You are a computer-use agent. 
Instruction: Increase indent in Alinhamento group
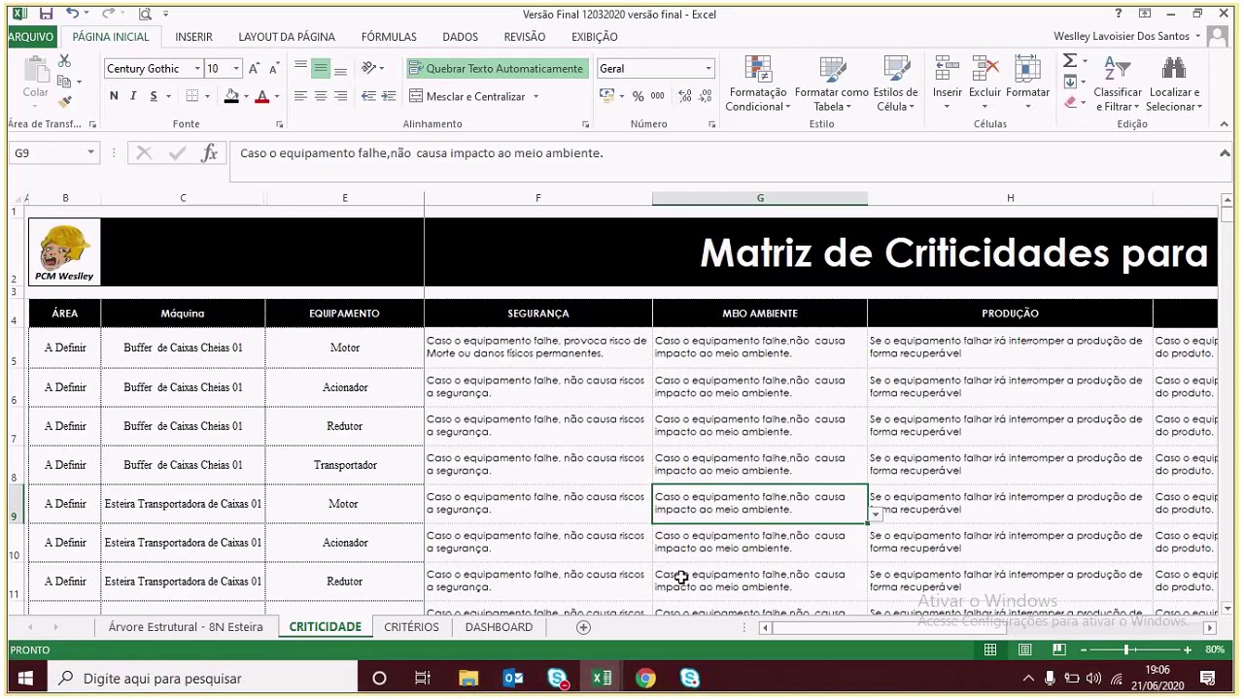tap(388, 96)
